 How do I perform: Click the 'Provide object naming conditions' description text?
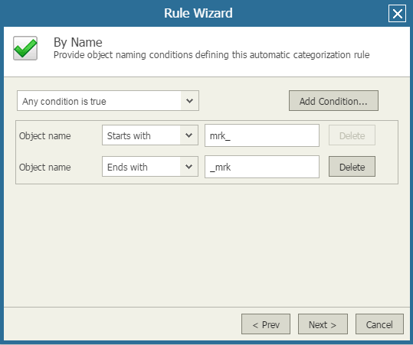coord(211,55)
